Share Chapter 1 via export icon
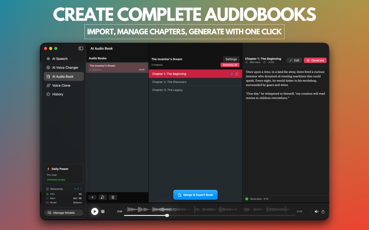The width and height of the screenshot is (369, 230). coord(237,74)
